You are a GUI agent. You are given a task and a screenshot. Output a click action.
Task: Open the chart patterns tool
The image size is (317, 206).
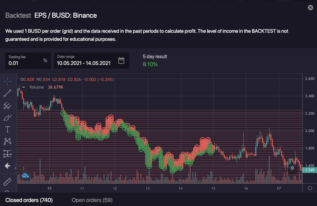pos(7,141)
